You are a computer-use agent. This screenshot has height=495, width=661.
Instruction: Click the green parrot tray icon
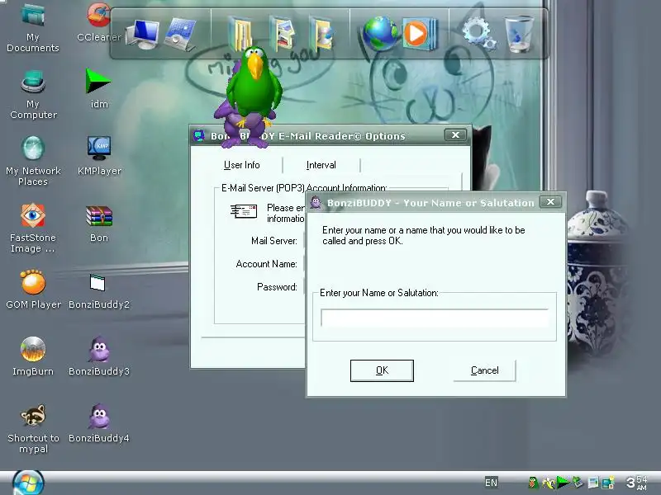tap(533, 483)
